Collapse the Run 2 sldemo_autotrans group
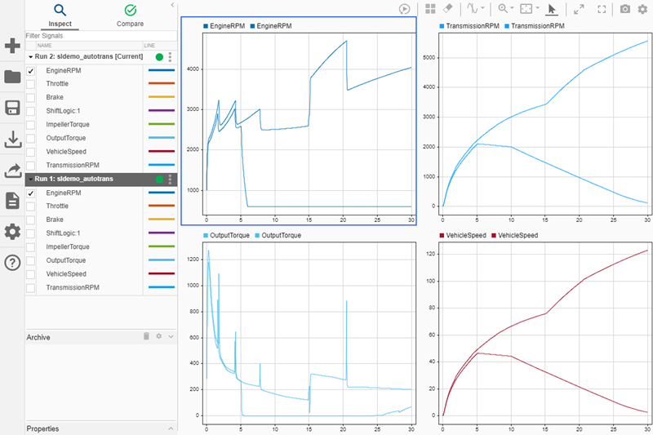This screenshot has height=435, width=653. tap(30, 58)
